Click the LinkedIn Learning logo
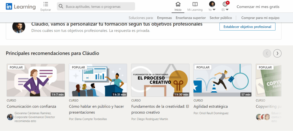293x131 pixels. pos(21,7)
